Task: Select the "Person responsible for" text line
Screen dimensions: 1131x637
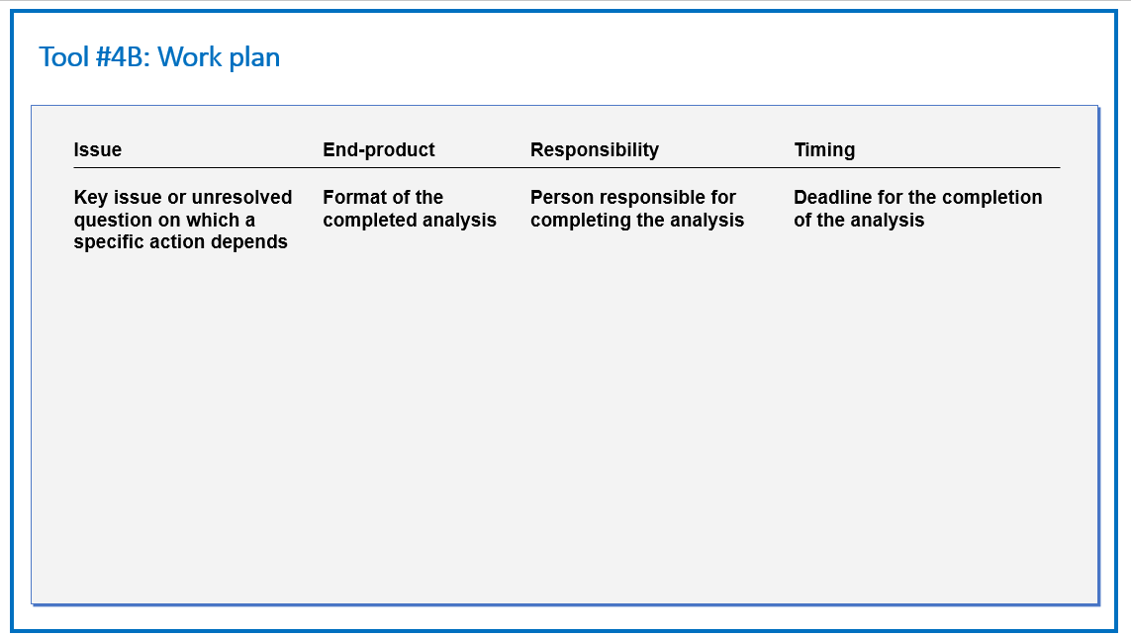Action: click(x=632, y=197)
